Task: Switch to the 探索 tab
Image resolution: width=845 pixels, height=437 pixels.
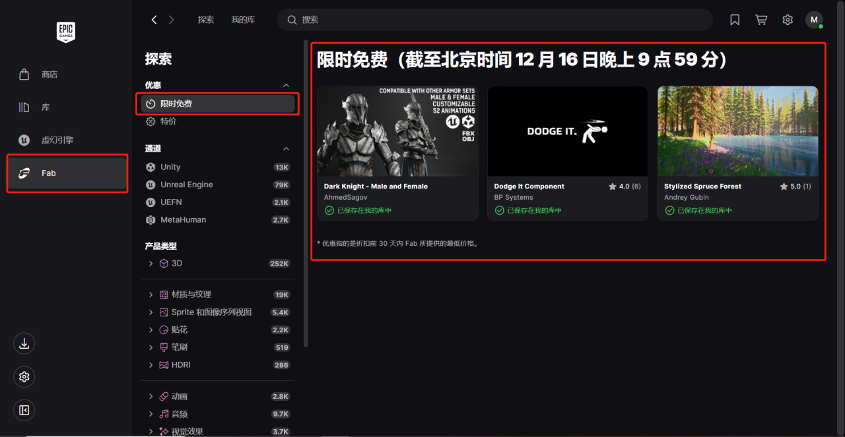Action: point(206,20)
